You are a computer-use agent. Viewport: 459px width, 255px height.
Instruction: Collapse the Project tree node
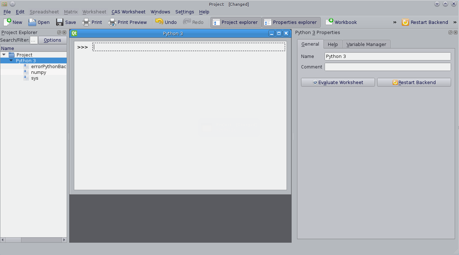4,55
